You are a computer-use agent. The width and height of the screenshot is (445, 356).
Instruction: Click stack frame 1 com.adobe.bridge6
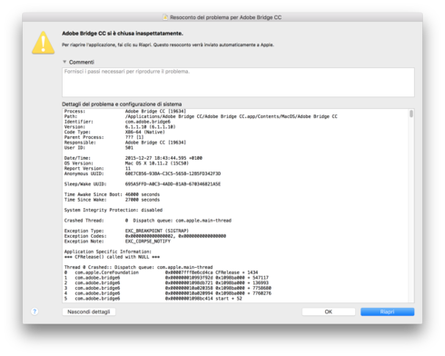tap(166, 278)
